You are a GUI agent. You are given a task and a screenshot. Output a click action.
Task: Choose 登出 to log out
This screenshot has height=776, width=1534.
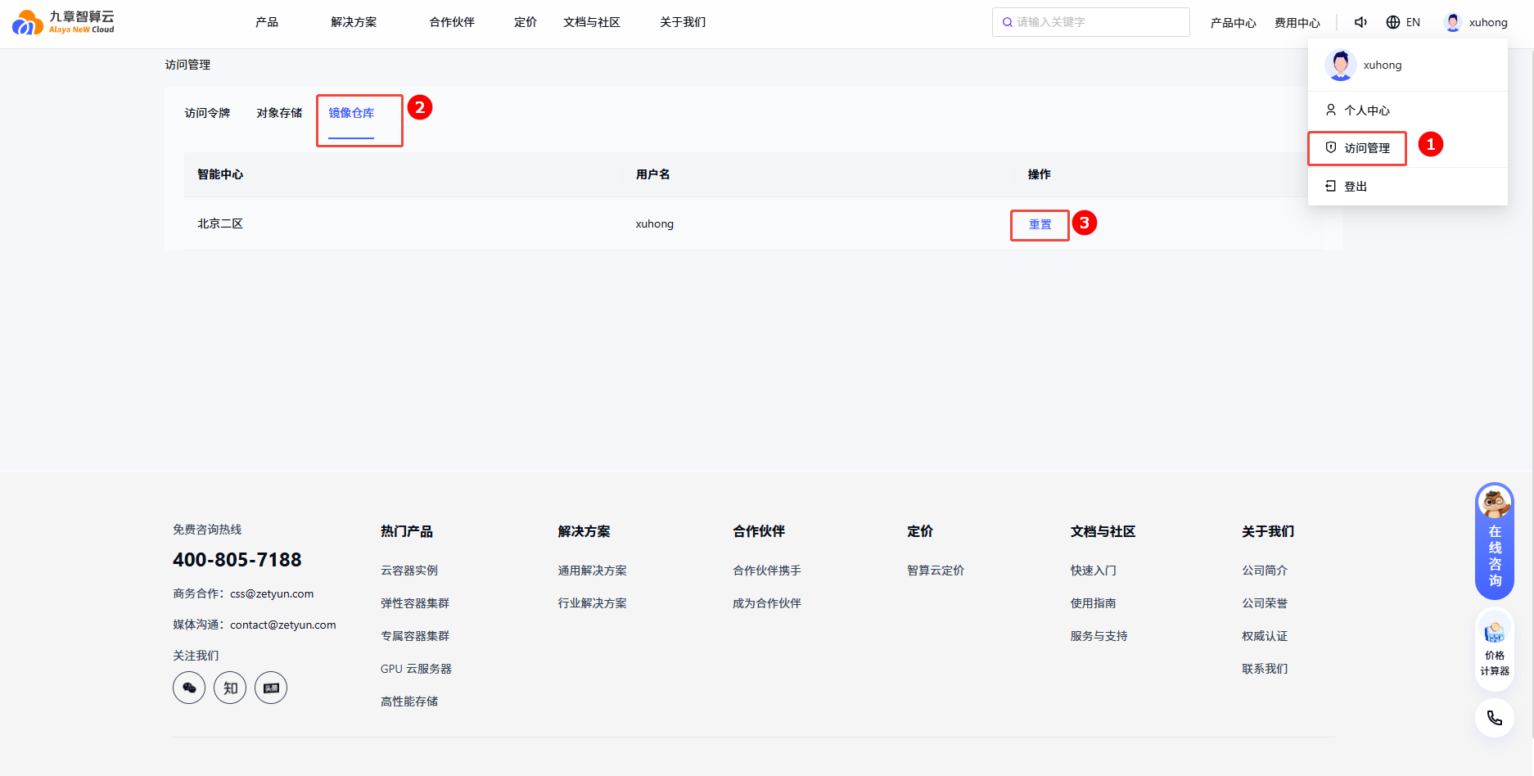point(1355,187)
